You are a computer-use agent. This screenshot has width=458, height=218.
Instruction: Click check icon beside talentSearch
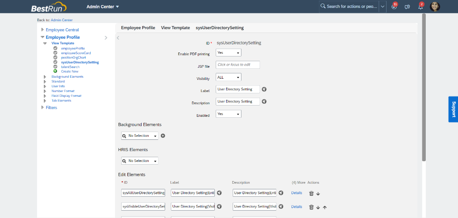tap(55, 67)
